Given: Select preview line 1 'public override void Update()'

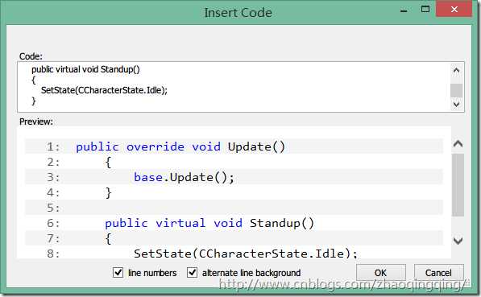Looking at the screenshot, I should (180, 146).
